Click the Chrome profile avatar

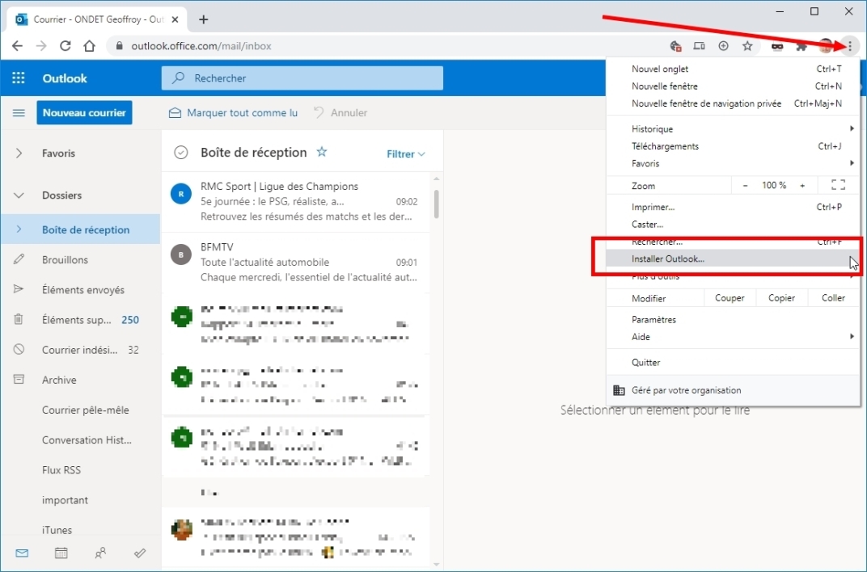click(826, 46)
